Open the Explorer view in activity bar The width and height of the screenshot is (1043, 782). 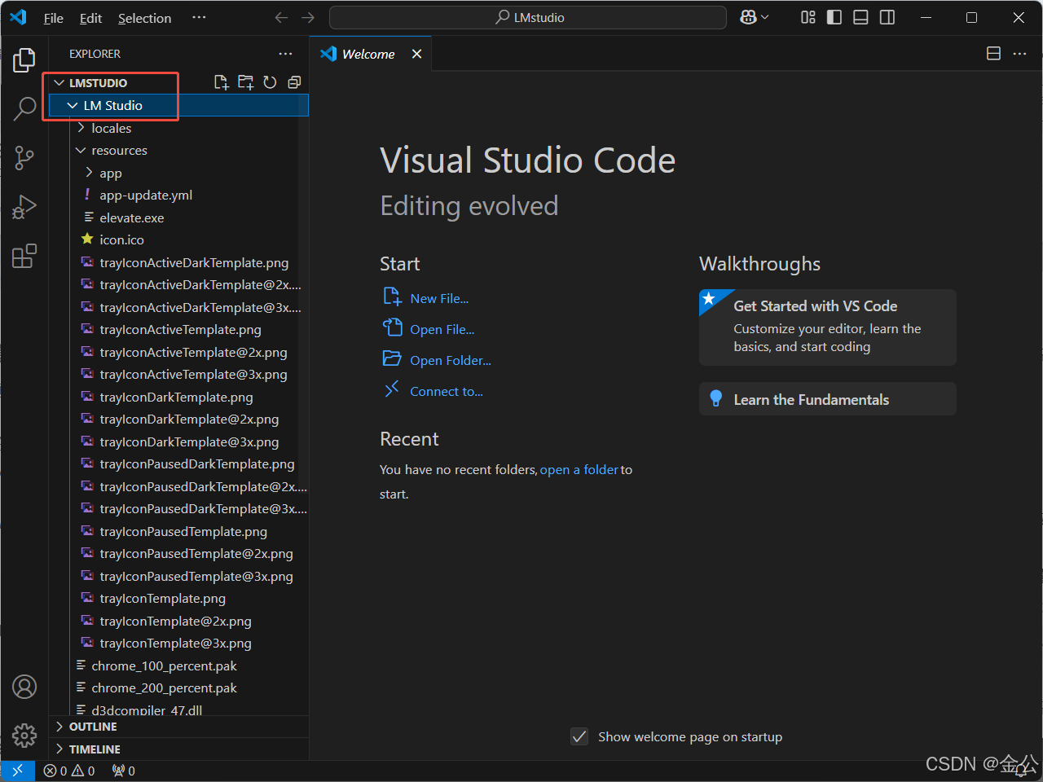(x=24, y=60)
